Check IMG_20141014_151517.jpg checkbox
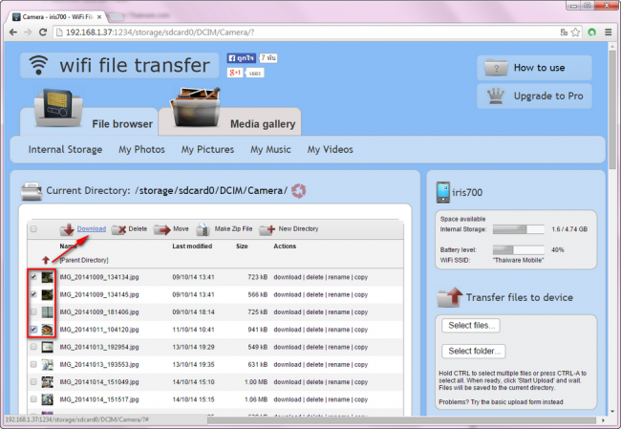The width and height of the screenshot is (621, 429). 33,399
